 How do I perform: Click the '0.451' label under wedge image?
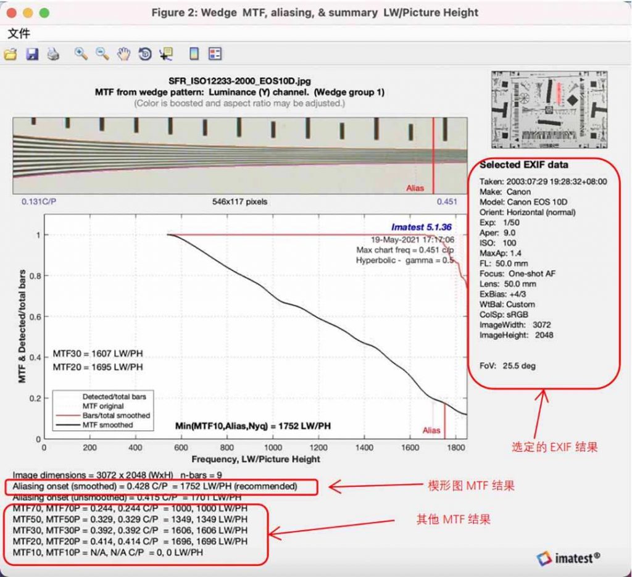coord(447,201)
